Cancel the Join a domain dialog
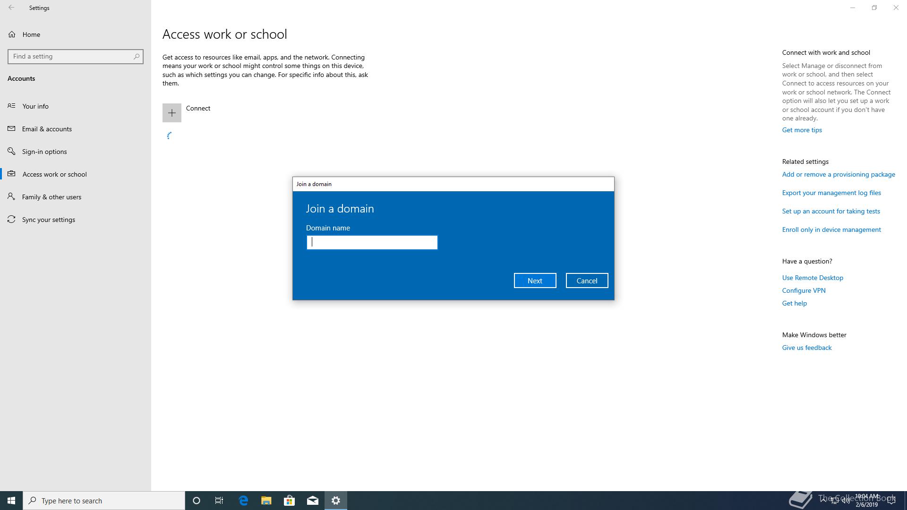Viewport: 907px width, 510px height. (x=587, y=280)
